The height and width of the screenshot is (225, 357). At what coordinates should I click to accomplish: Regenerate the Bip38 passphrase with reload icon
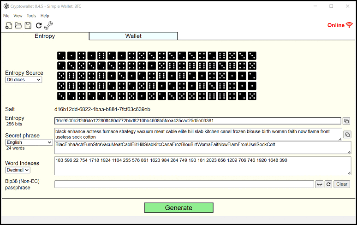[x=328, y=184]
